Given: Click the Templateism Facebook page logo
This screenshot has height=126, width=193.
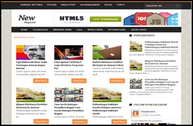Looking at the screenshot, I should coord(135,113).
